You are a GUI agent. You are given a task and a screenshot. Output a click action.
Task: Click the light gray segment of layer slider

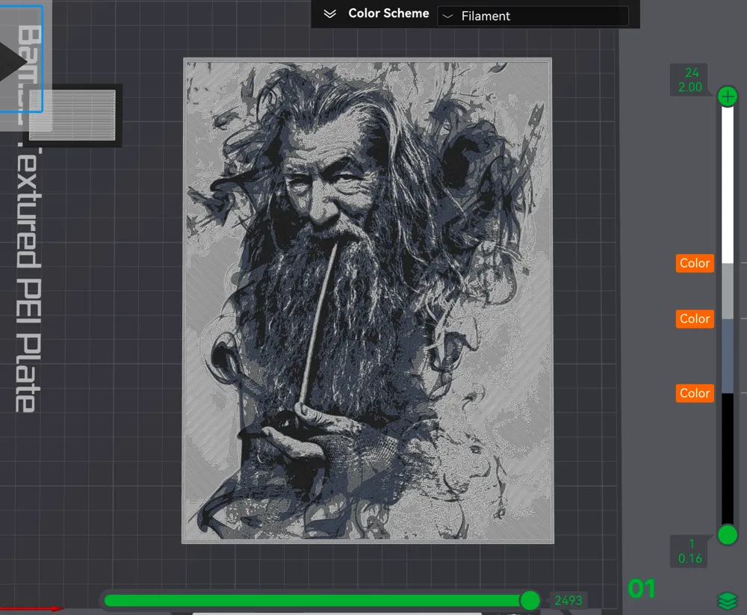[x=728, y=291]
